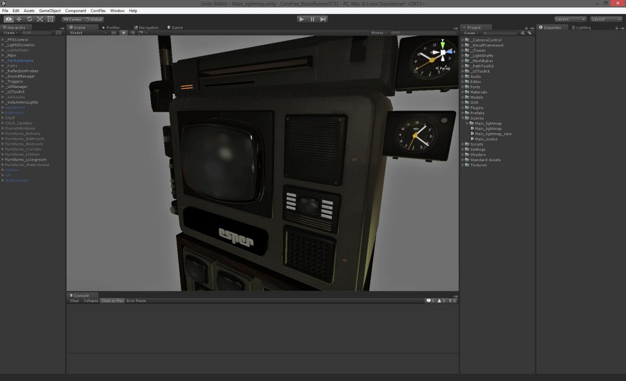Viewport: 626px width, 381px height.
Task: Toggle 2D mode in Scene view
Action: click(113, 32)
